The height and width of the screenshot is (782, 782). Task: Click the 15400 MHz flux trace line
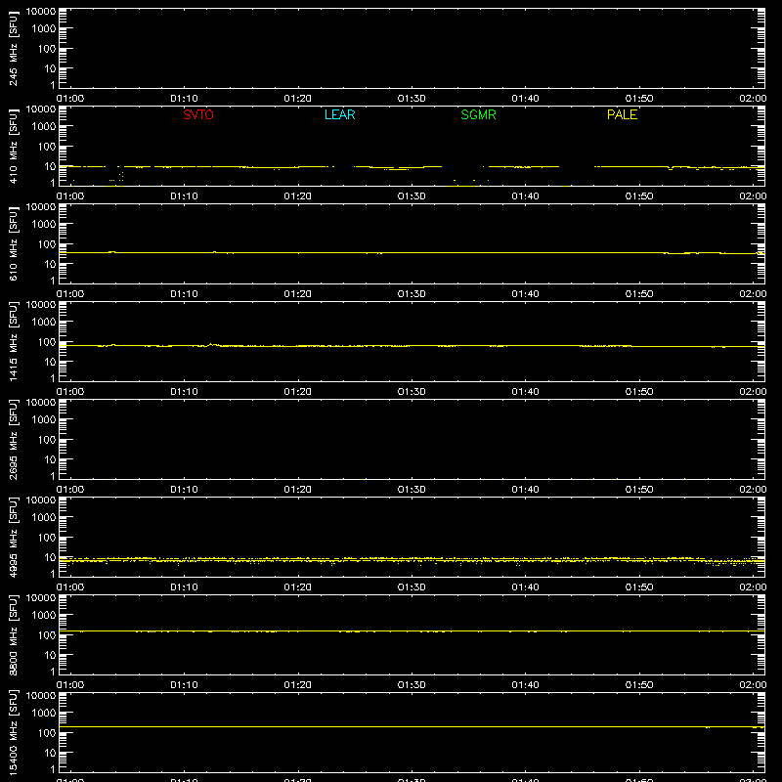point(412,727)
